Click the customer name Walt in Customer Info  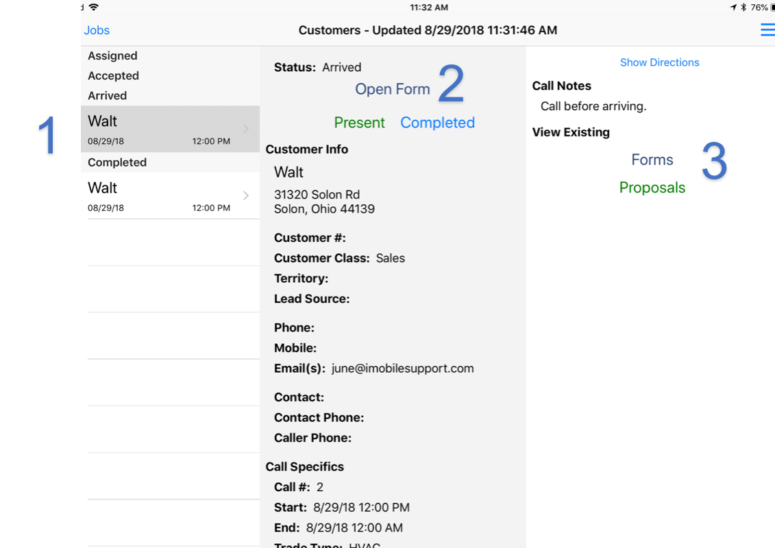tap(288, 172)
